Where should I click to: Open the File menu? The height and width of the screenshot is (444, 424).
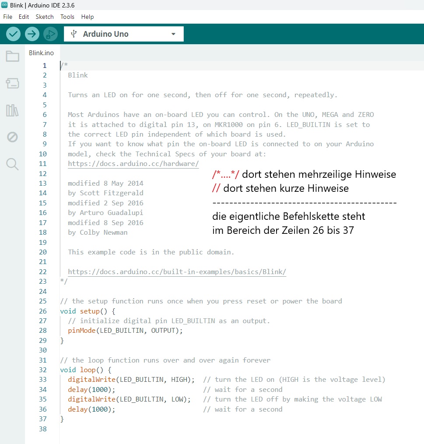point(7,17)
